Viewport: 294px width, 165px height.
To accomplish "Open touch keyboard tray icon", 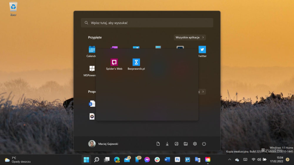I will [x=245, y=160].
